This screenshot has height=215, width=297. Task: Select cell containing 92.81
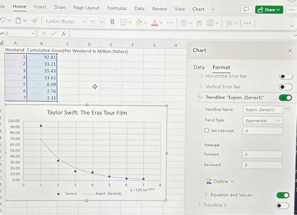click(42, 57)
